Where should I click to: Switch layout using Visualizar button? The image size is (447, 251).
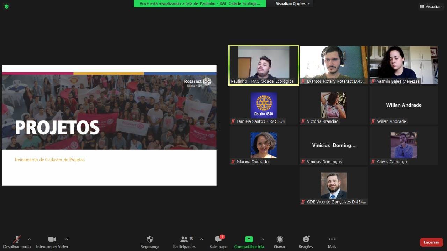click(431, 7)
